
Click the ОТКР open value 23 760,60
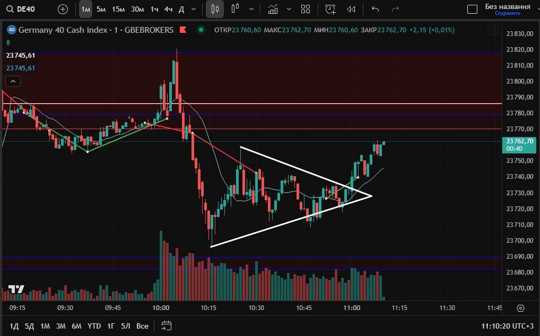[x=246, y=30]
